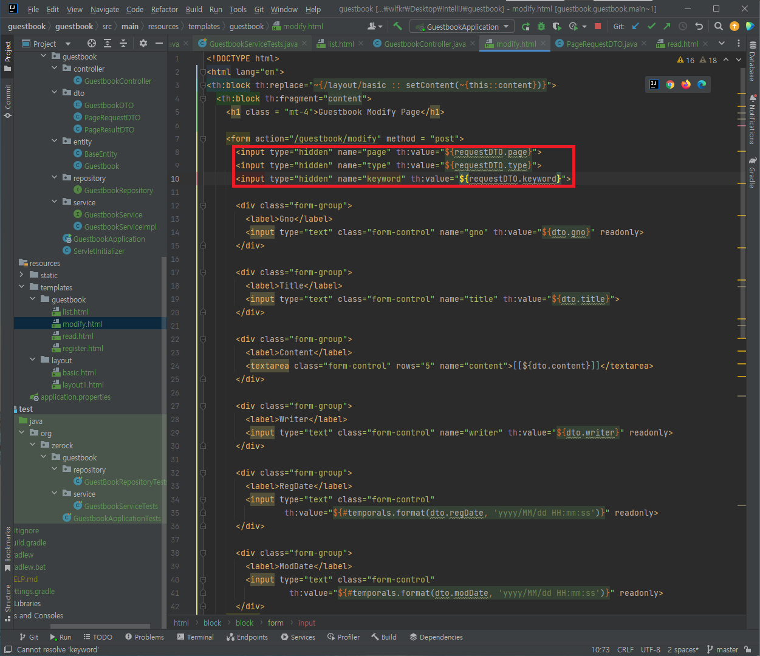
Task: Open code with me user dropdown
Action: coord(375,26)
